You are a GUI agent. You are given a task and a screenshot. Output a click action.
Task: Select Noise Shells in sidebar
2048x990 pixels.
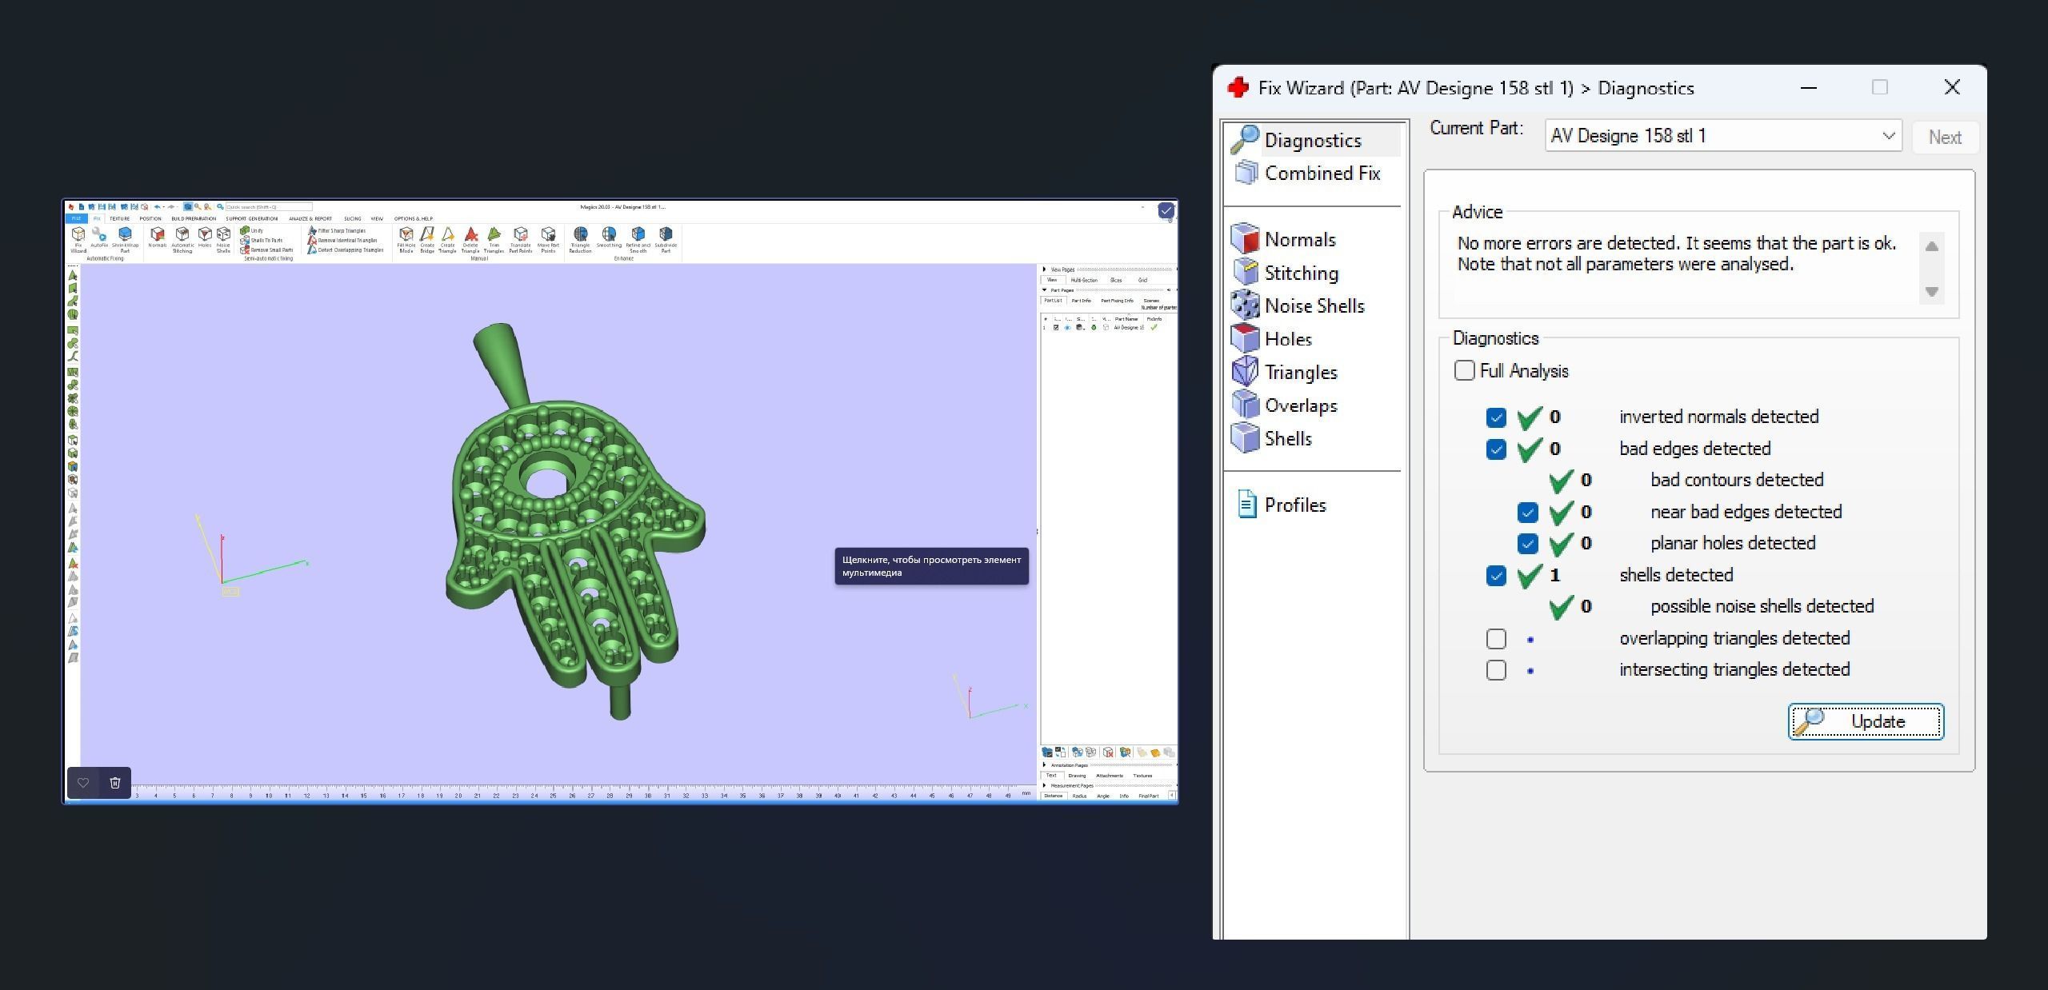(1314, 306)
